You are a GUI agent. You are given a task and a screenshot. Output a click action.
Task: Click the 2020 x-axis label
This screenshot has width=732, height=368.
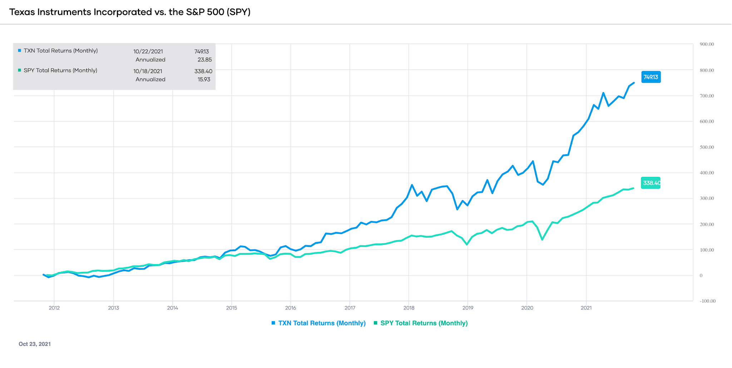tap(527, 308)
